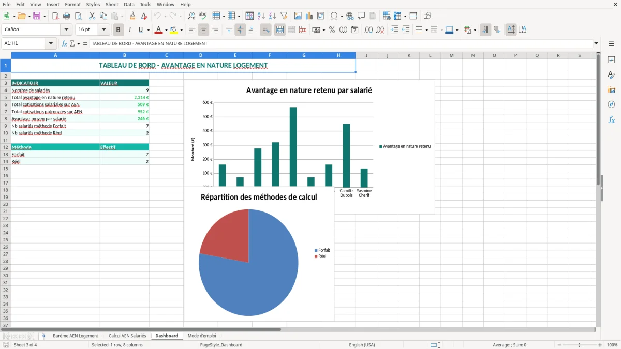Click the Insert Hyperlink icon
Viewport: 621px width, 349px height.
pyautogui.click(x=350, y=16)
